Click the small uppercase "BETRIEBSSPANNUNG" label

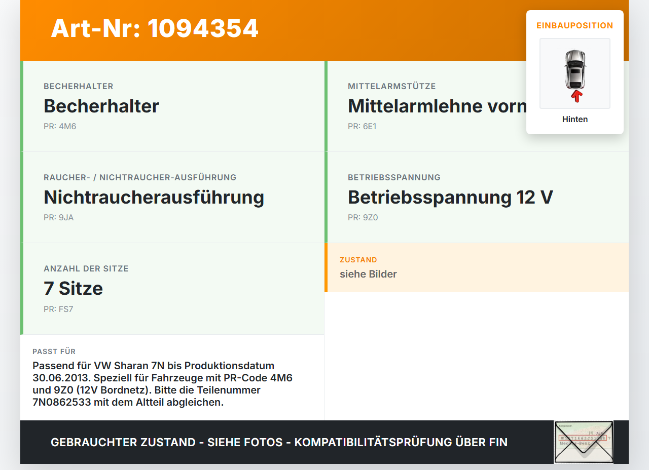(394, 178)
